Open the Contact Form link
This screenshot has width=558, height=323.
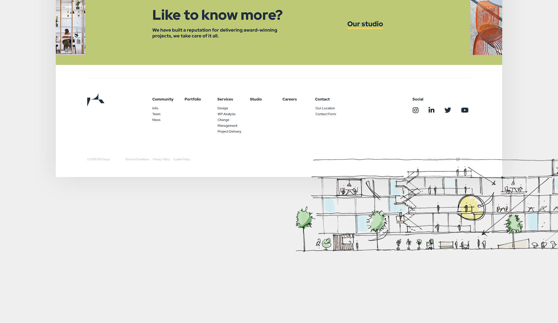(x=326, y=114)
